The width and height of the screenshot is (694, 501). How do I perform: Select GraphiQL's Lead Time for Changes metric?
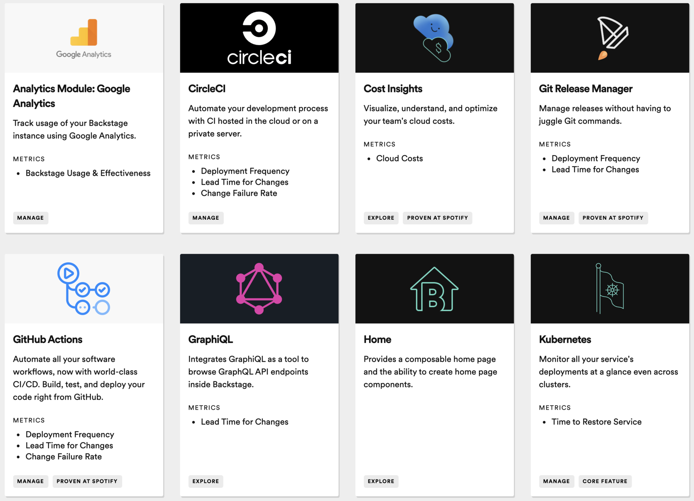tap(244, 422)
